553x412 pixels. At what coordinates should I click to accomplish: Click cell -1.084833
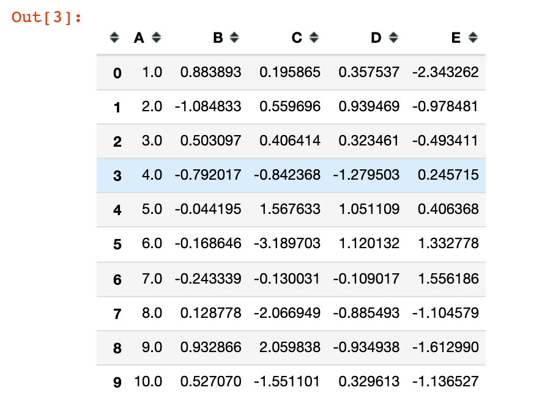coord(208,106)
